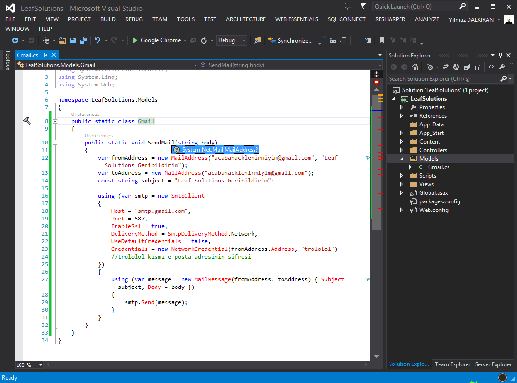This screenshot has height=383, width=517.
Task: Click the increase indent toolbar icon
Action: click(x=343, y=40)
